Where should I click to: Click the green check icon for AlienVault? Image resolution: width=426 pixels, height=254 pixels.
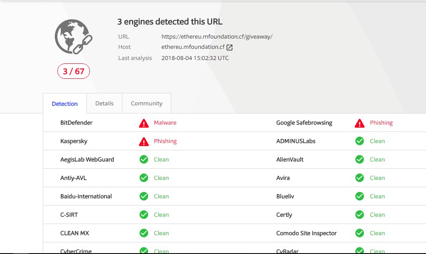pyautogui.click(x=360, y=159)
